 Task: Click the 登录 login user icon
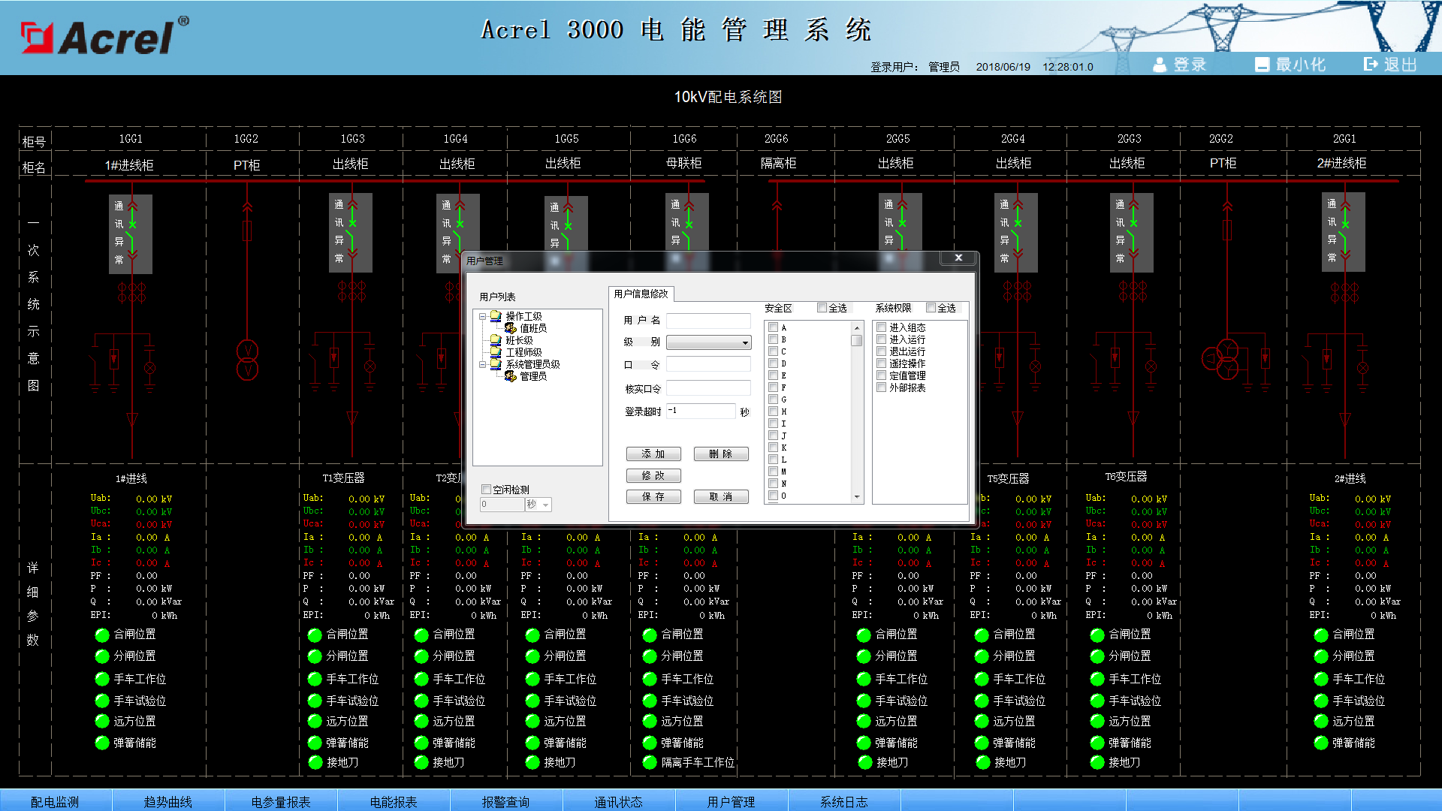[1160, 65]
